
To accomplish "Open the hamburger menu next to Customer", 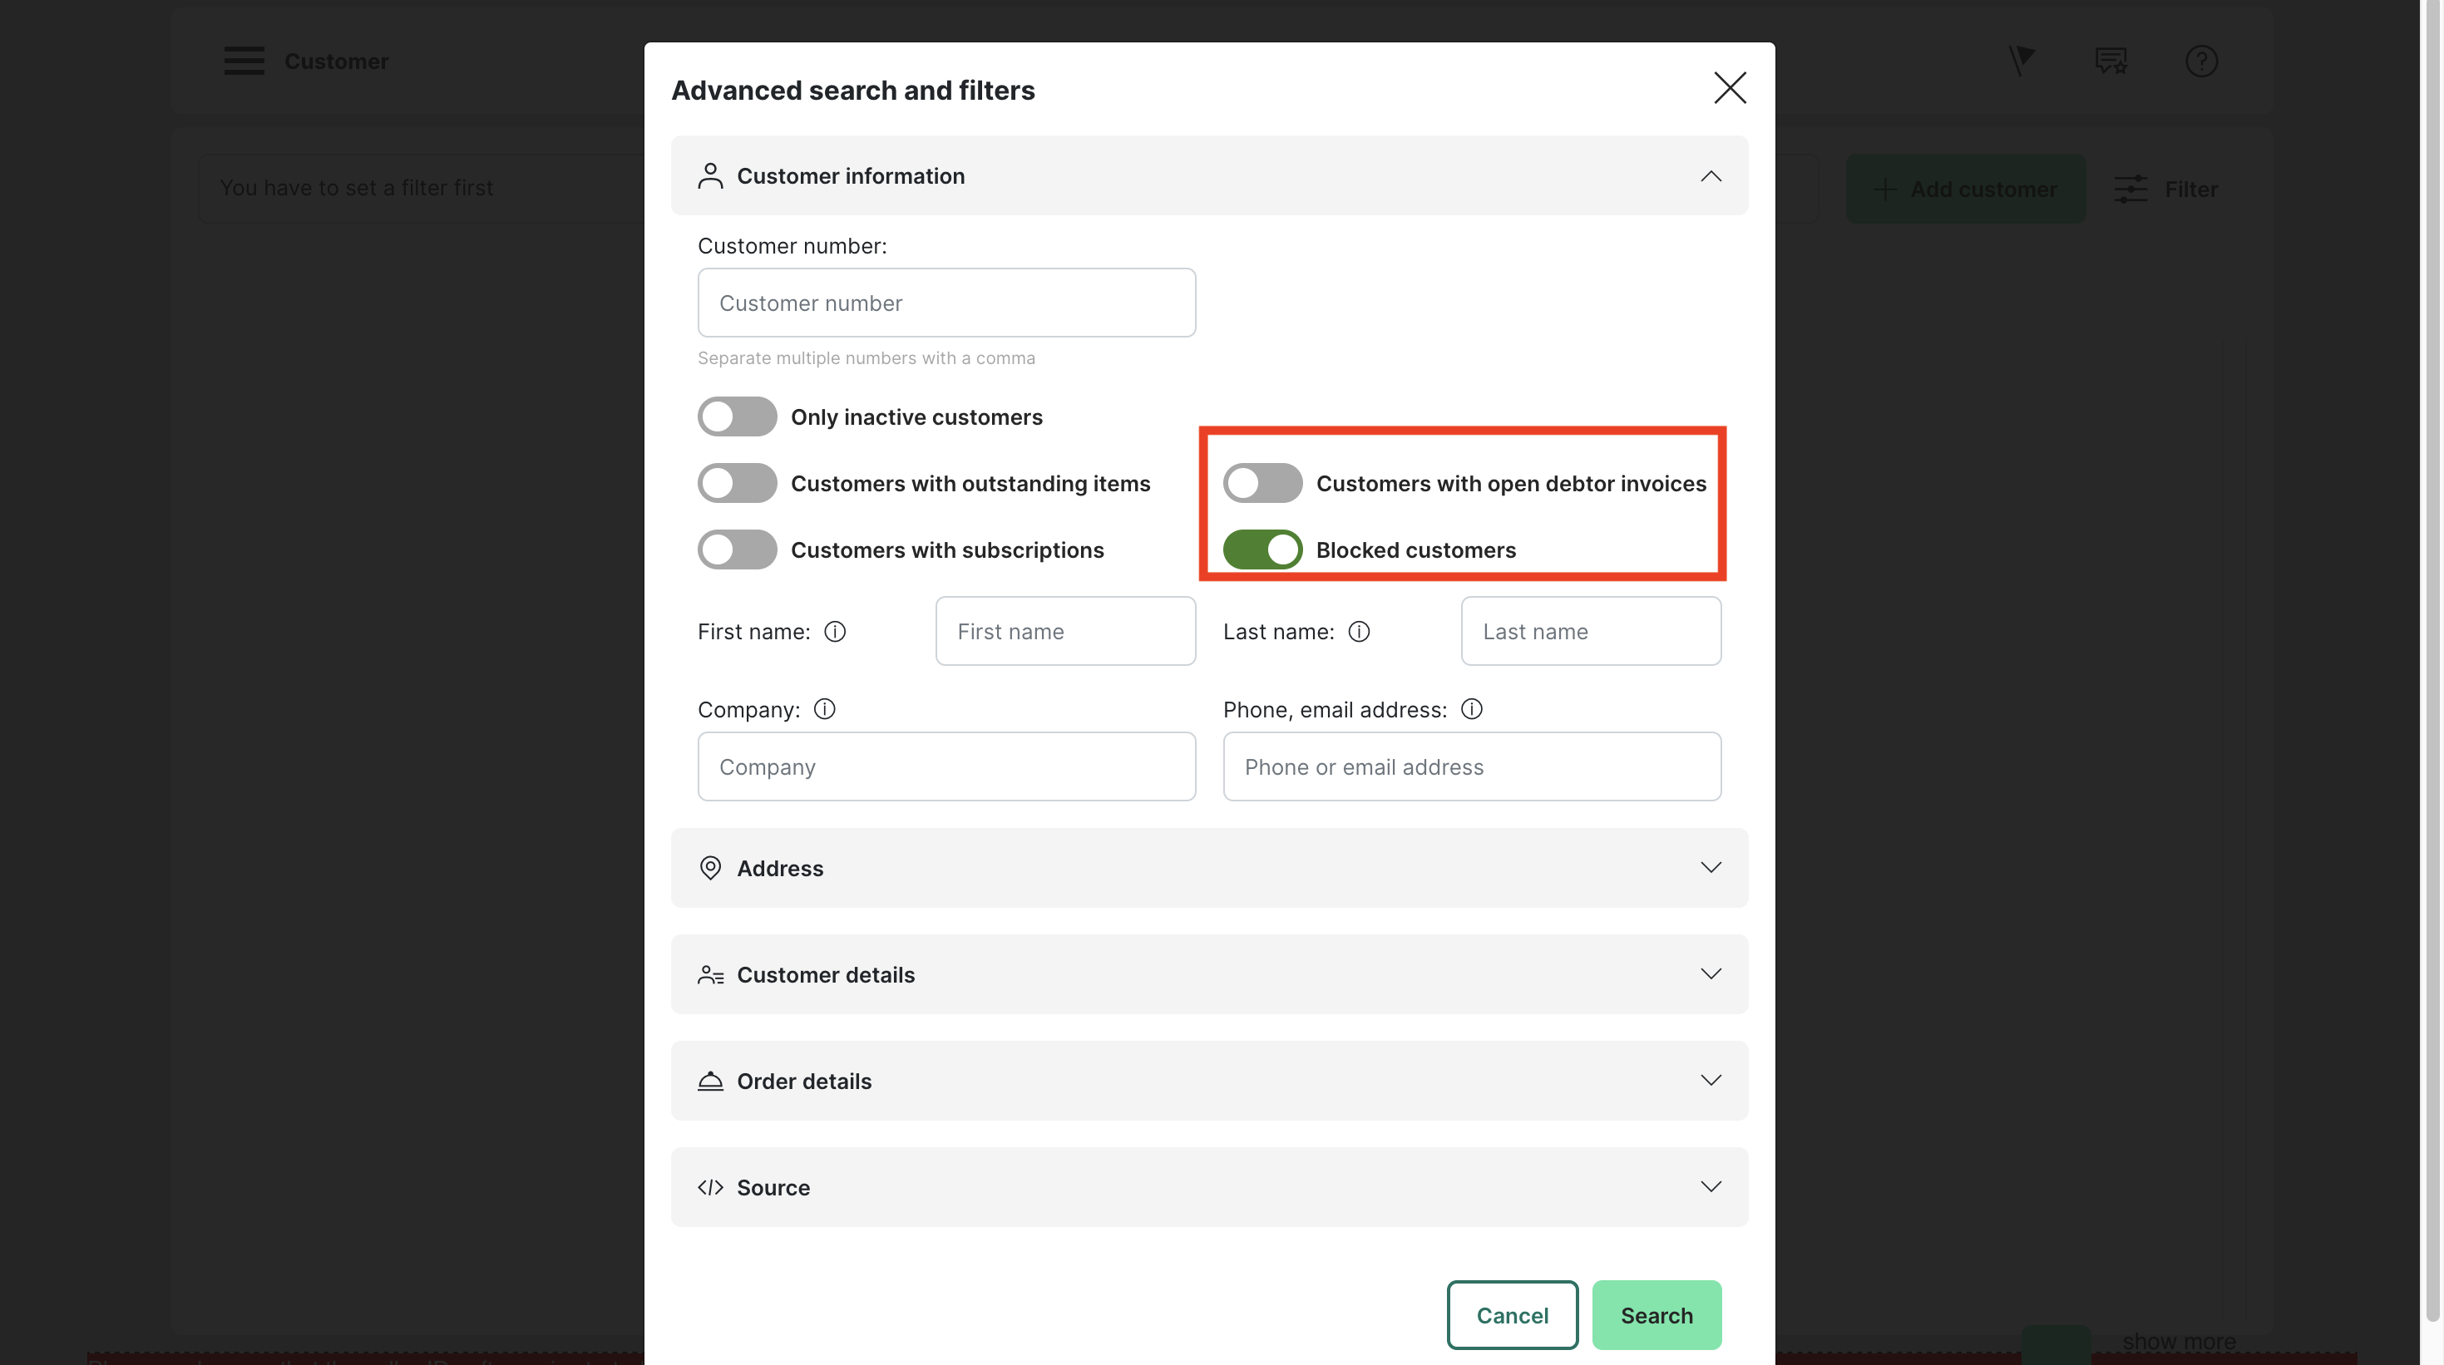I will (244, 61).
